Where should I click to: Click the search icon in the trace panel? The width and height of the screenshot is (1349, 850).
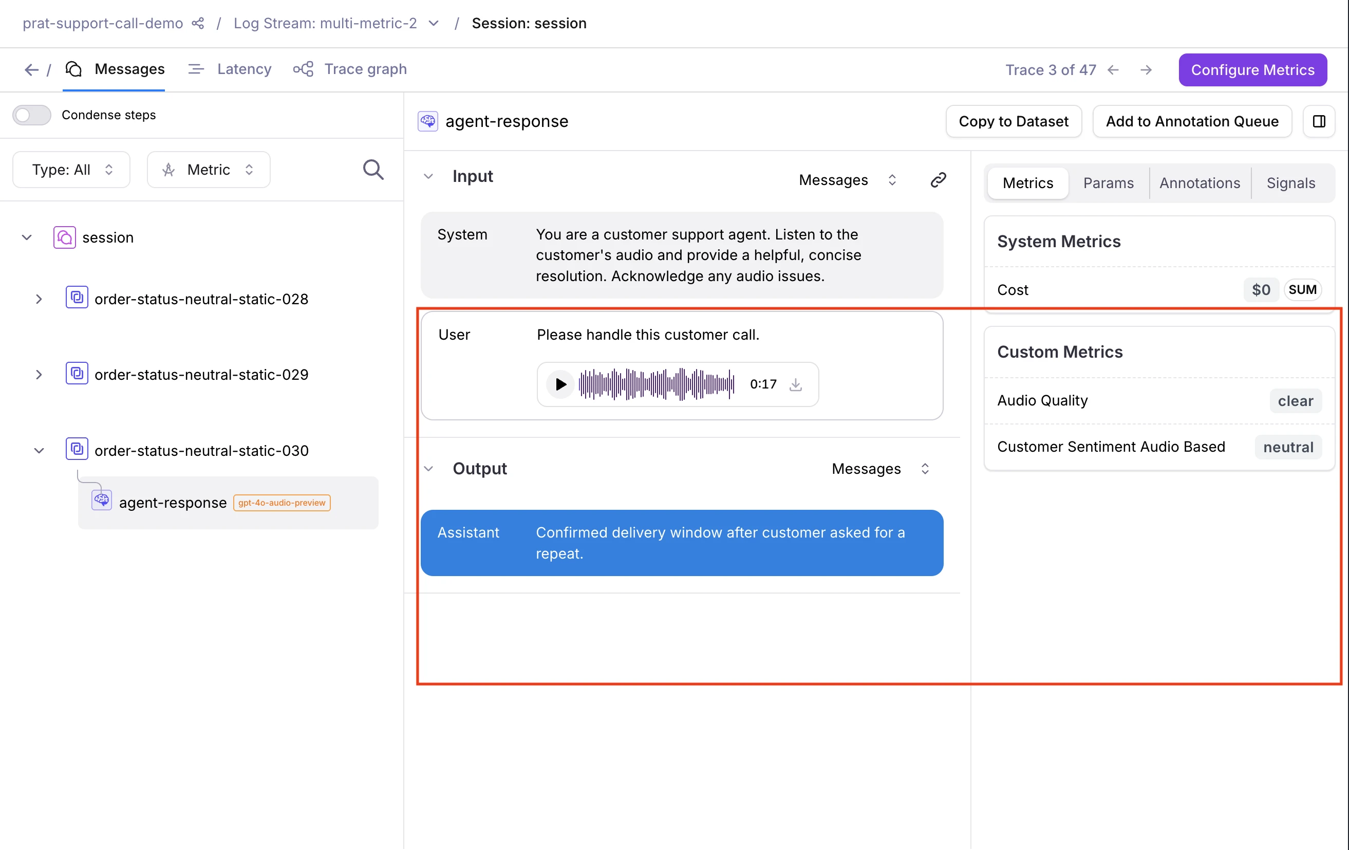(373, 170)
